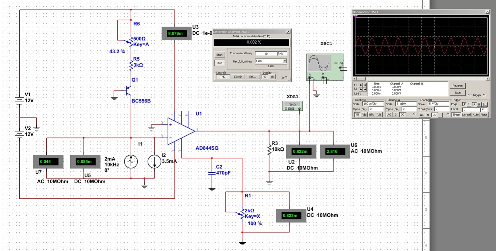The image size is (496, 251).
Task: Move cursor T2 left with its arrow
Action: (x=361, y=89)
